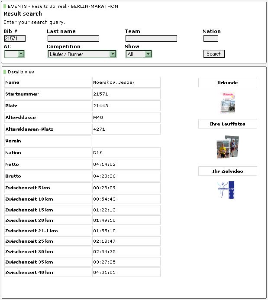Screen dimensions: 268x300
Task: Click the Nation input field
Action: pyautogui.click(x=211, y=39)
